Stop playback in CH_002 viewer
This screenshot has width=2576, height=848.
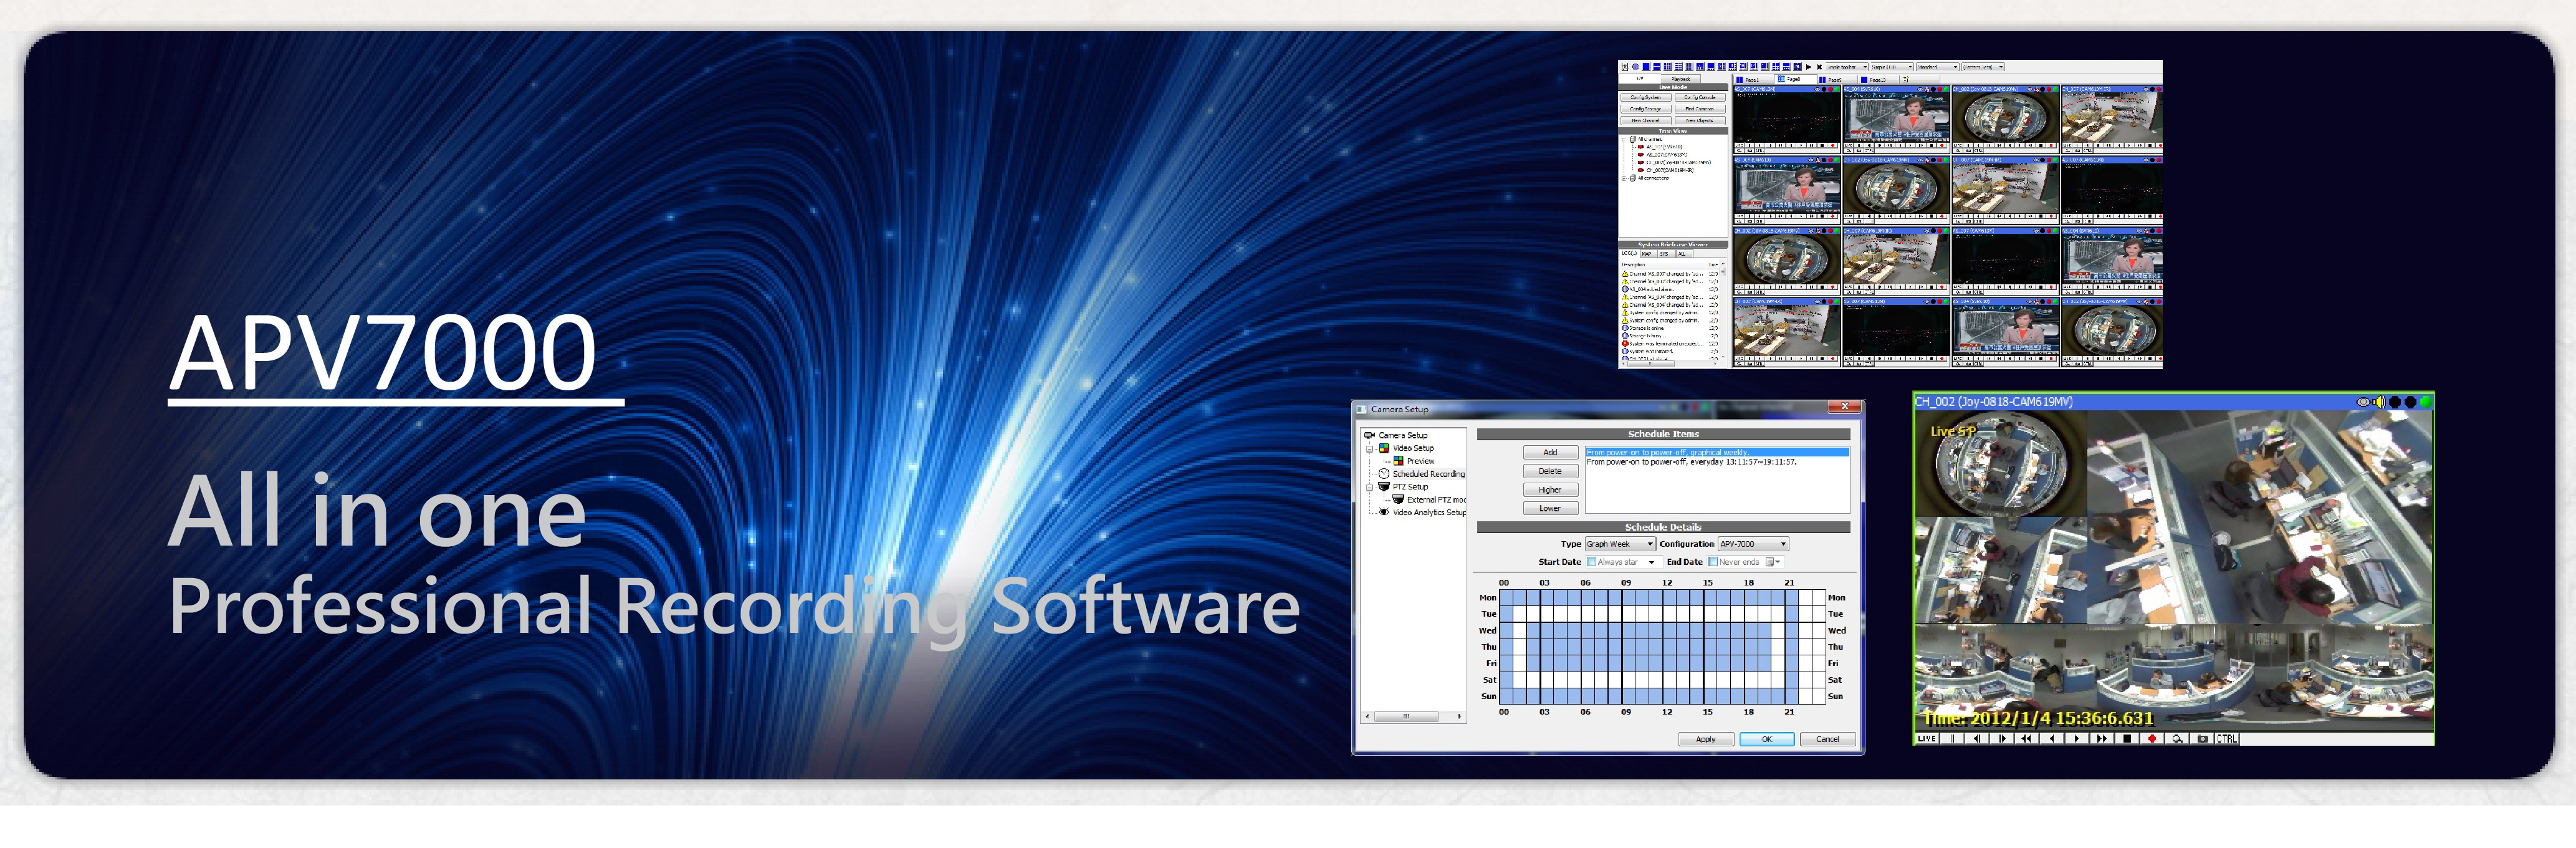(2127, 739)
